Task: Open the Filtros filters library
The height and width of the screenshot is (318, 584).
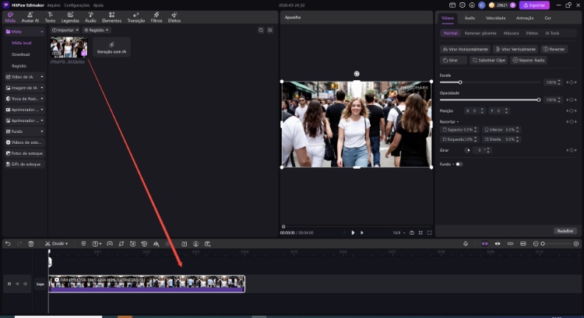Action: click(x=157, y=17)
